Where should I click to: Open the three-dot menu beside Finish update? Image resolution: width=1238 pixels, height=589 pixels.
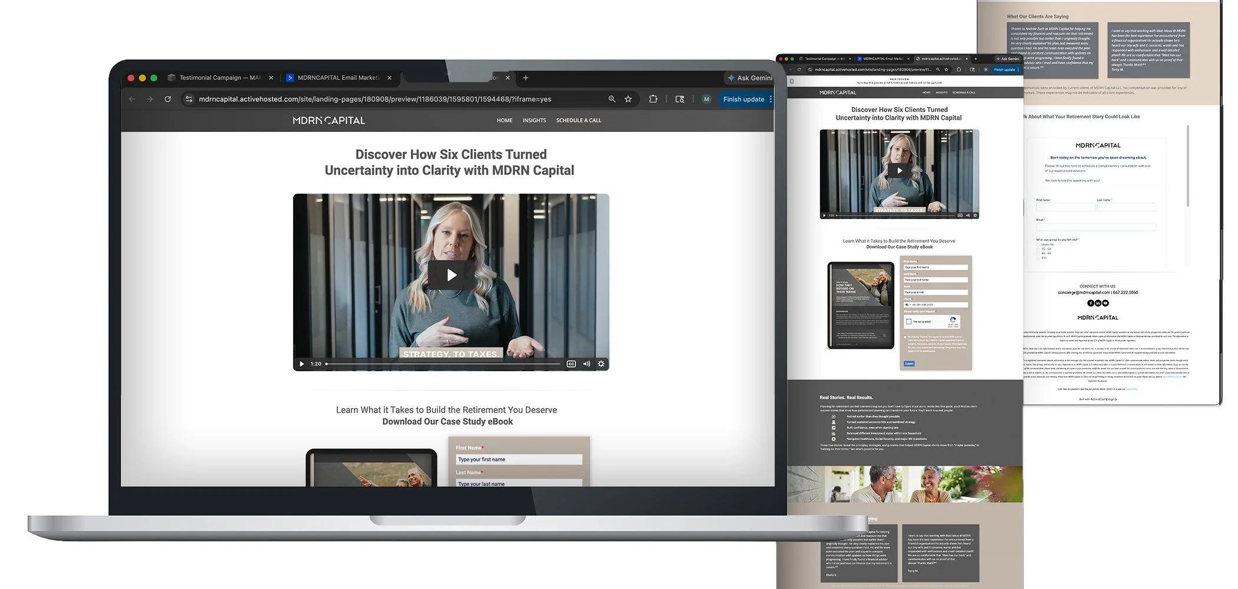click(x=771, y=99)
